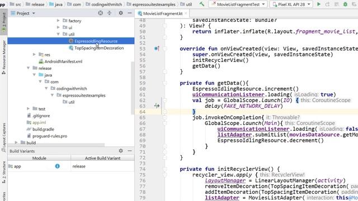Click Collapse All icon in Project panel
358x201 pixels.
pyautogui.click(x=110, y=13)
